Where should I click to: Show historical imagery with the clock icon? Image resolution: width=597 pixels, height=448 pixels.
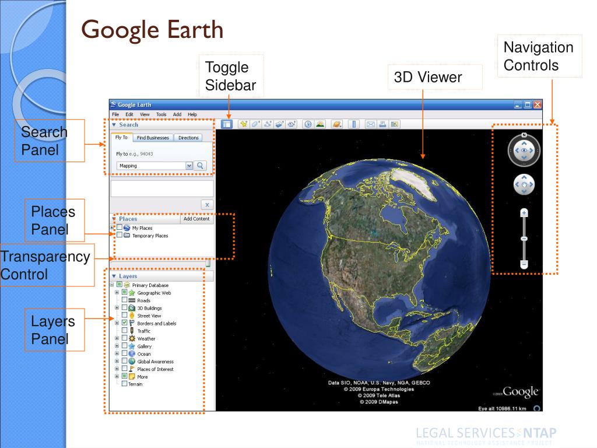308,124
